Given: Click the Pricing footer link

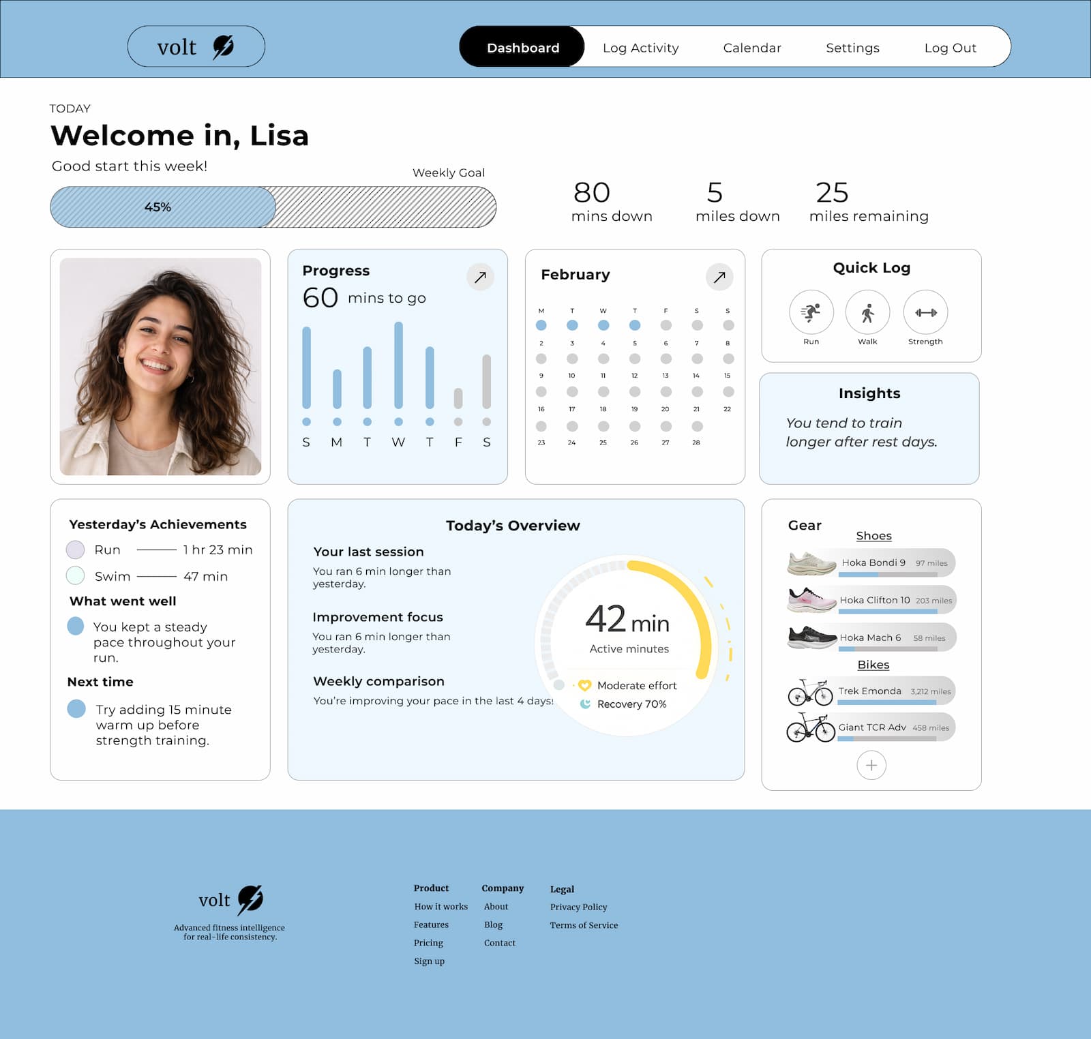Looking at the screenshot, I should pos(428,943).
